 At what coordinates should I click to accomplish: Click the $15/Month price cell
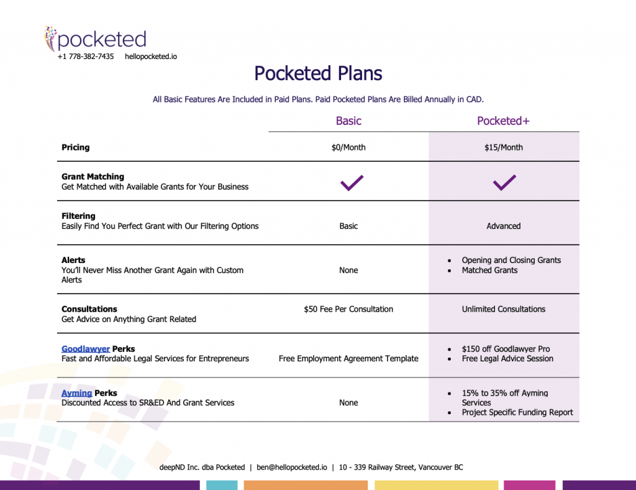coord(503,147)
